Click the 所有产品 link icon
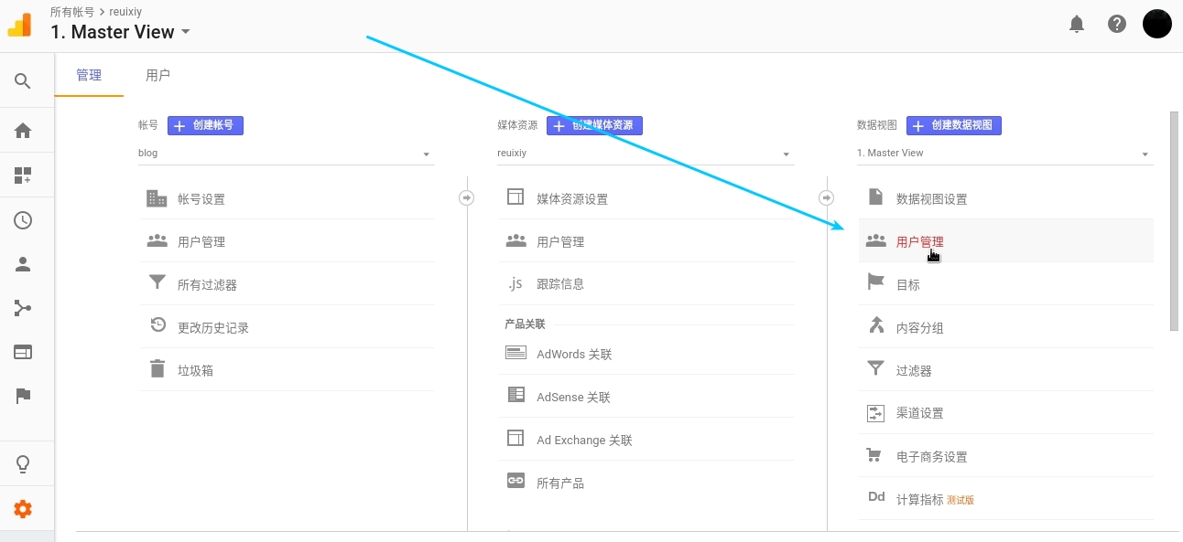 (x=516, y=482)
